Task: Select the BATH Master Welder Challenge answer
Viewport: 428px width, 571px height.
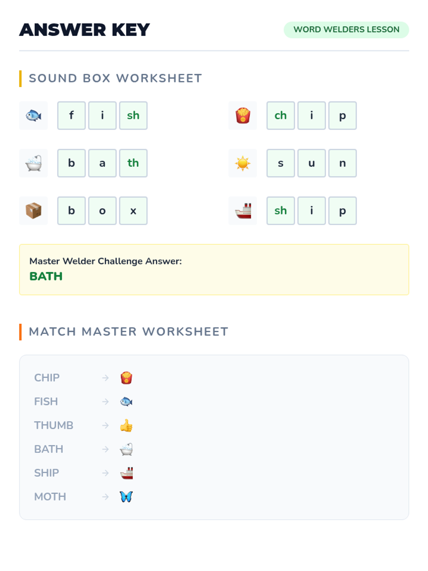Action: point(46,276)
